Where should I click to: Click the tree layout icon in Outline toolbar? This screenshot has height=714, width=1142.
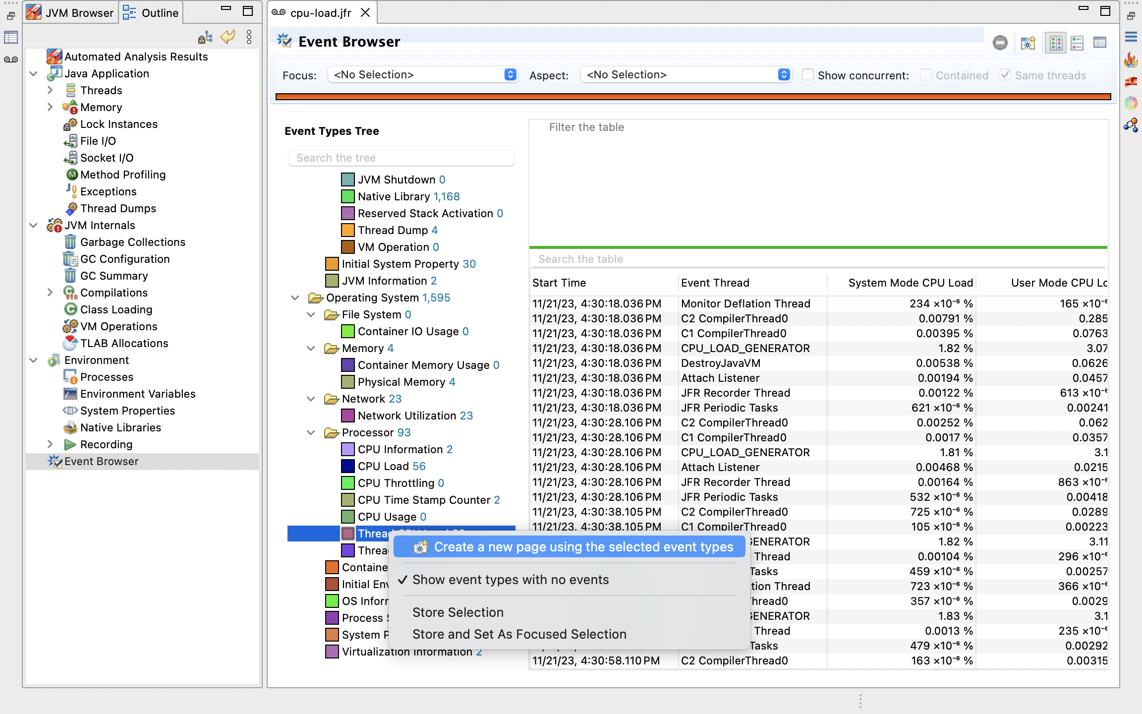[x=205, y=37]
